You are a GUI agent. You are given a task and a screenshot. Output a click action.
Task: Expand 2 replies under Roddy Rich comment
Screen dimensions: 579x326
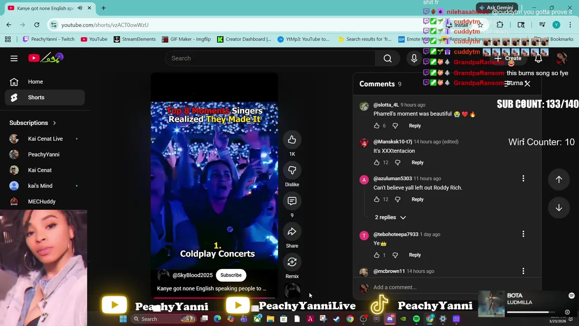pyautogui.click(x=390, y=217)
